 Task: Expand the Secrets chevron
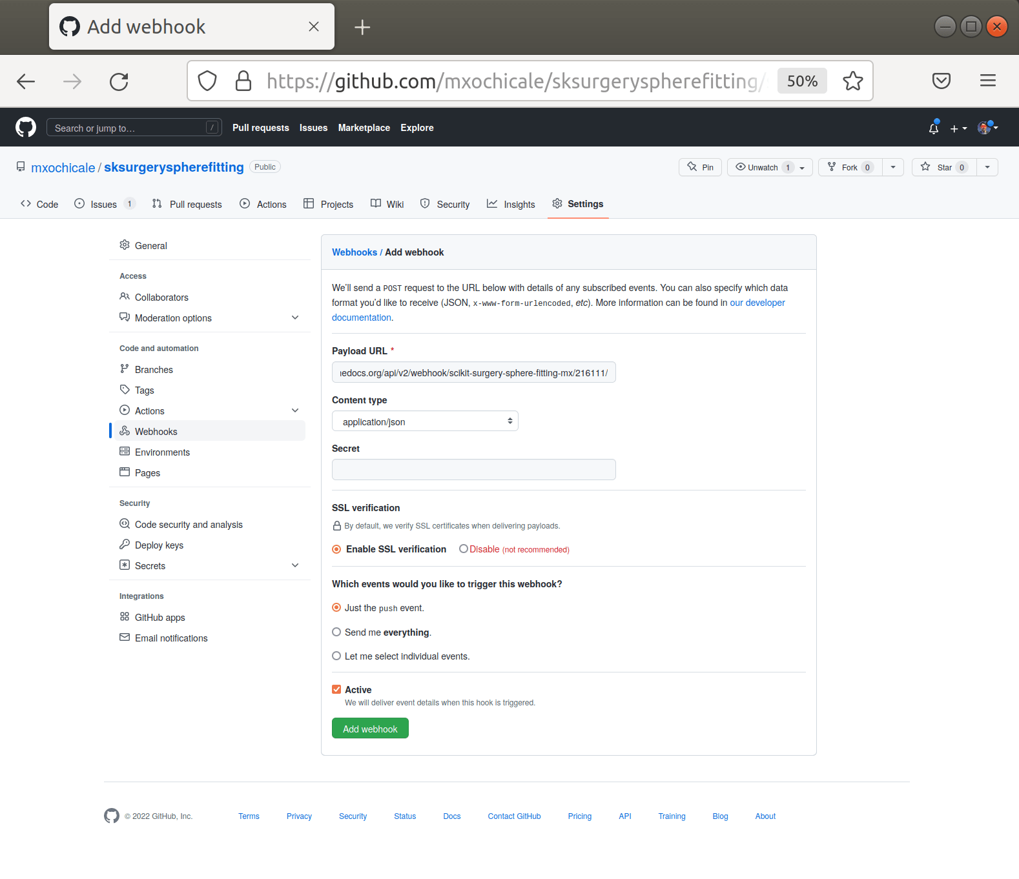[x=295, y=565]
